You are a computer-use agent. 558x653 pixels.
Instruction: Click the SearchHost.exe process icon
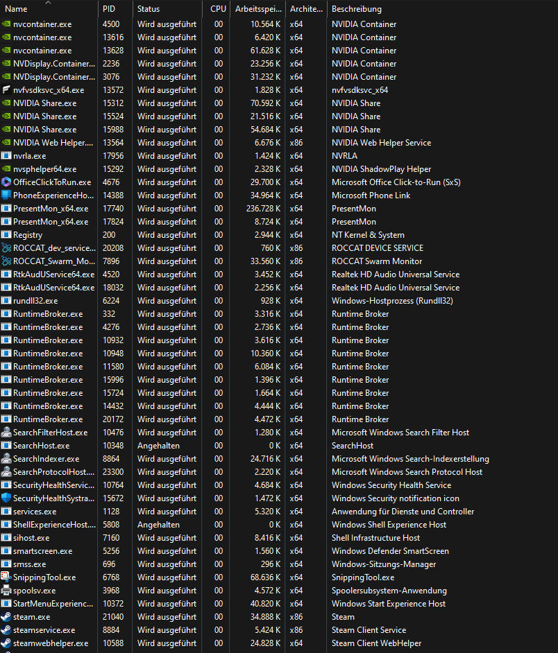tap(6, 446)
